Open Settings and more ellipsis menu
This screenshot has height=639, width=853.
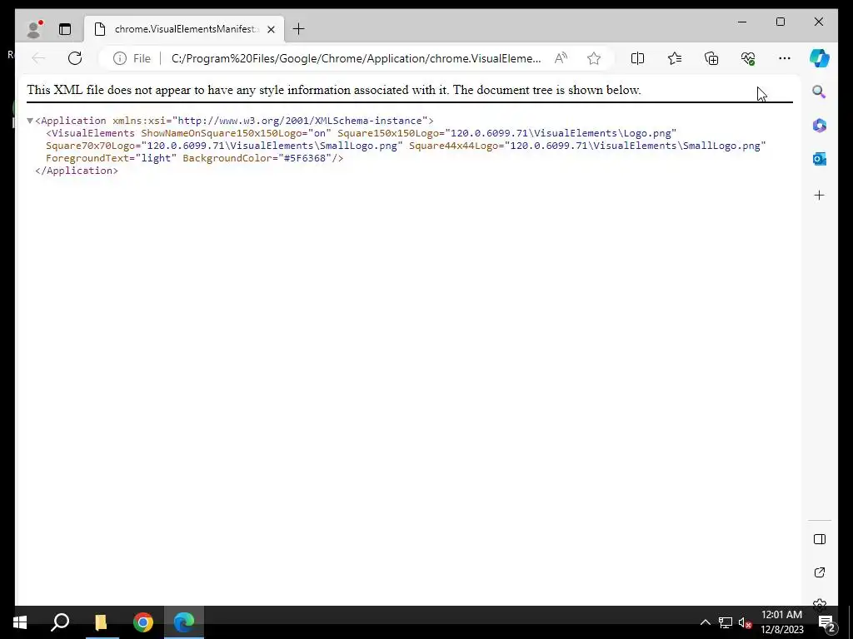click(785, 58)
